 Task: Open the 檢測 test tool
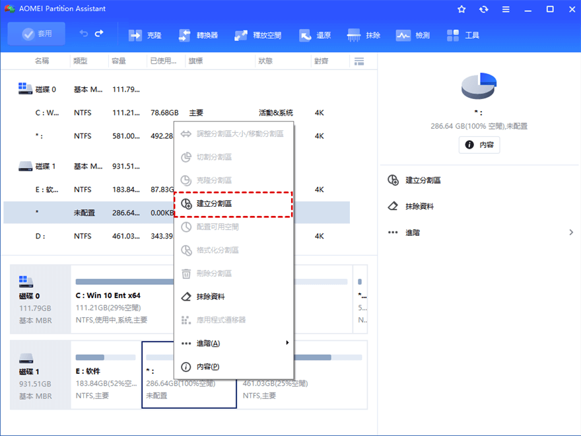[x=413, y=35]
